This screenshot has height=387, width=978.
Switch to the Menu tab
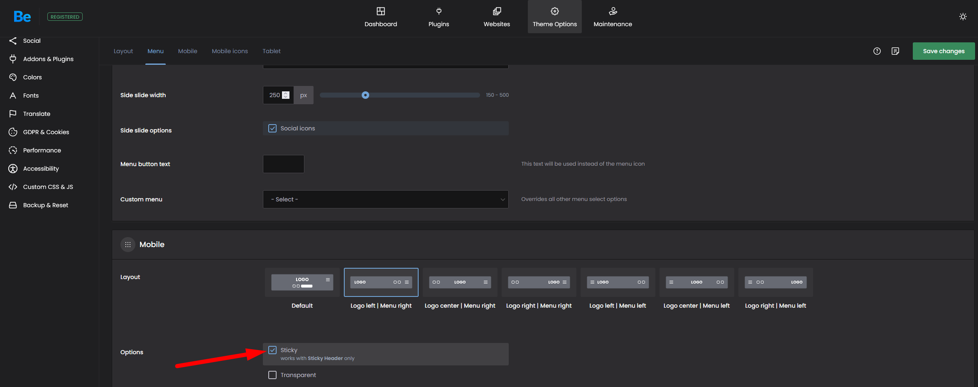coord(156,51)
